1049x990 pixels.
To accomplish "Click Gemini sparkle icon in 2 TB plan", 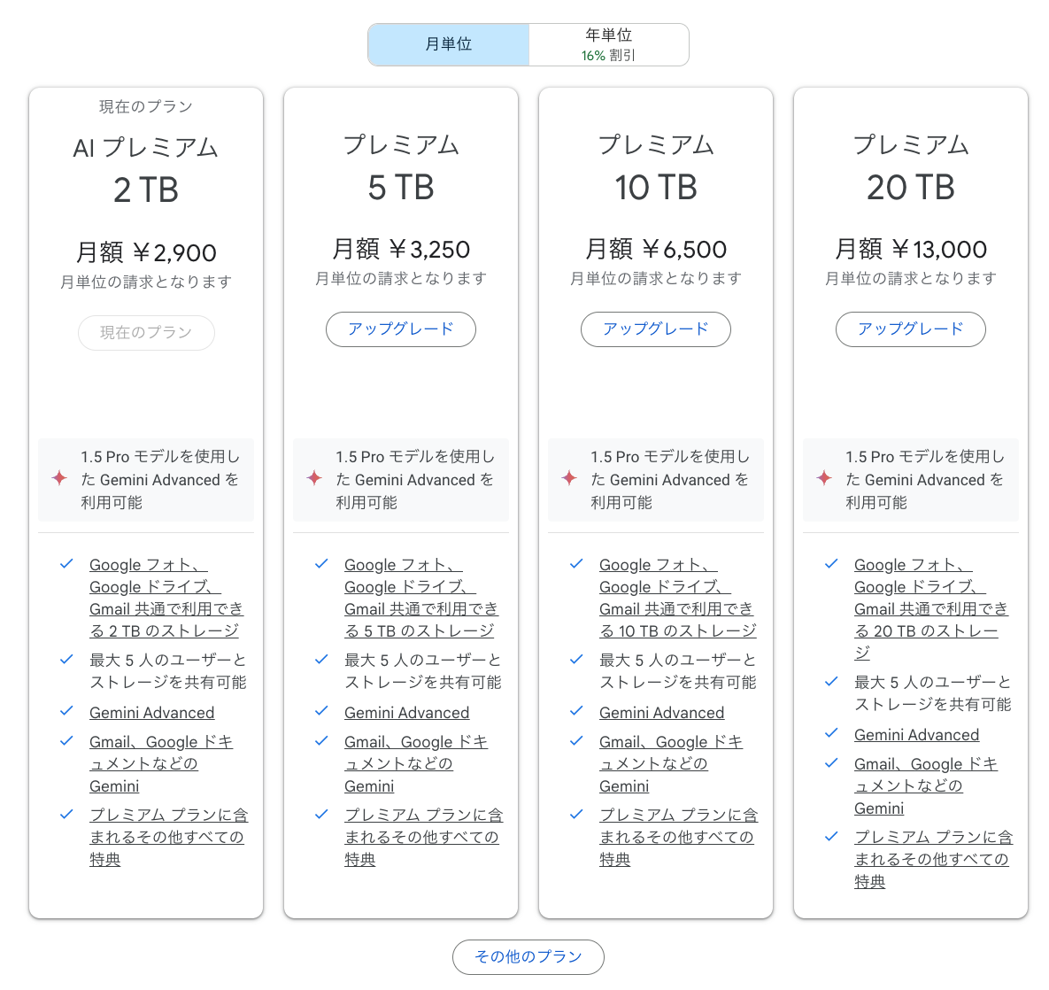I will coord(59,479).
